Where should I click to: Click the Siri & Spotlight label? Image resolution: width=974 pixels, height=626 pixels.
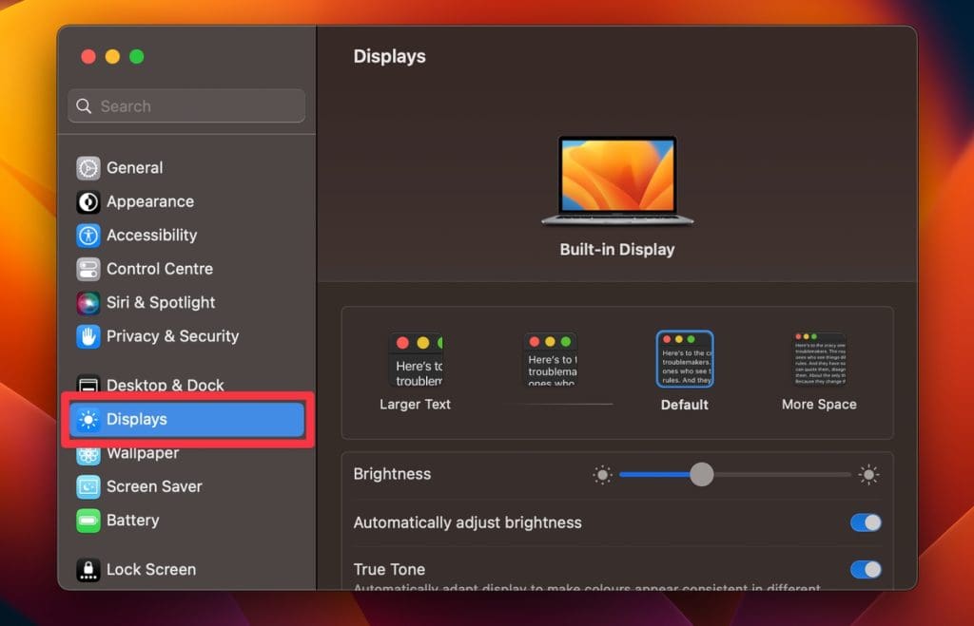[x=161, y=303]
